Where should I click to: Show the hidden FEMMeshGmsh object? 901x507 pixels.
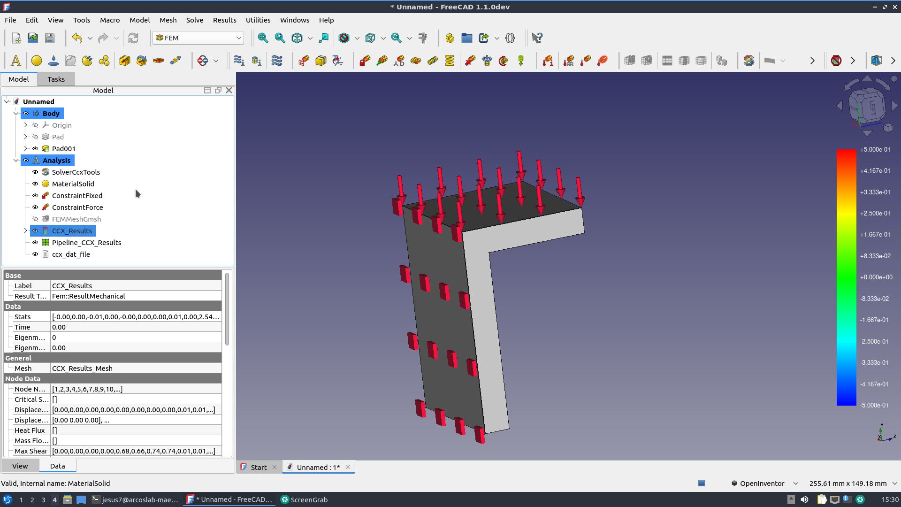coord(35,219)
